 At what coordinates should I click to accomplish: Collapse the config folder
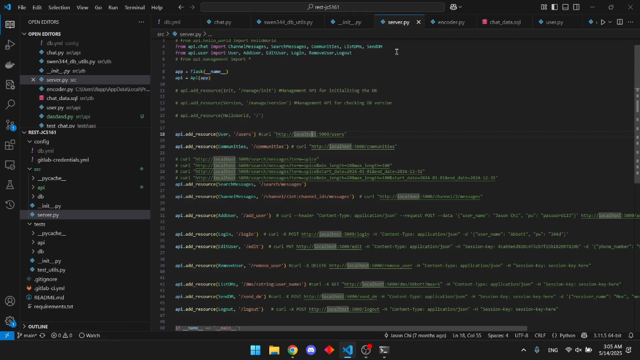[85, 141]
